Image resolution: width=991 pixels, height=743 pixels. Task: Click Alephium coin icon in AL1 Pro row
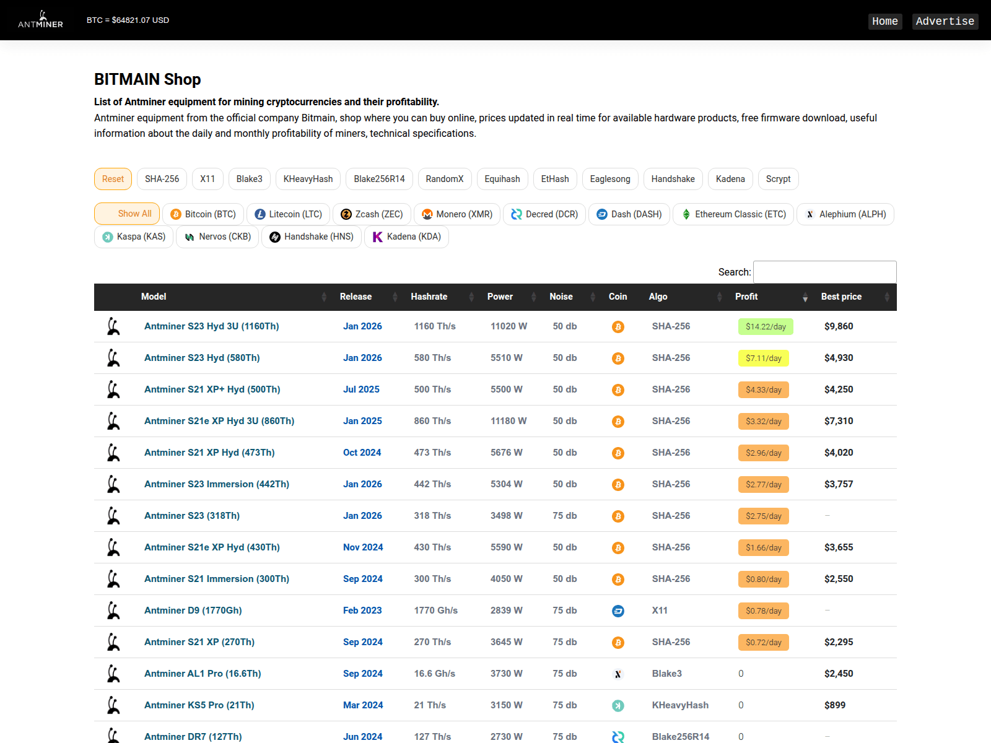pyautogui.click(x=618, y=674)
